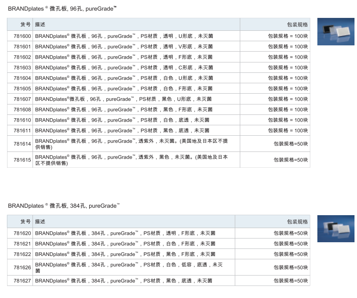The width and height of the screenshot is (357, 298).
Task: Click the 384孔 黑色 底透 description
Action: pos(123,281)
